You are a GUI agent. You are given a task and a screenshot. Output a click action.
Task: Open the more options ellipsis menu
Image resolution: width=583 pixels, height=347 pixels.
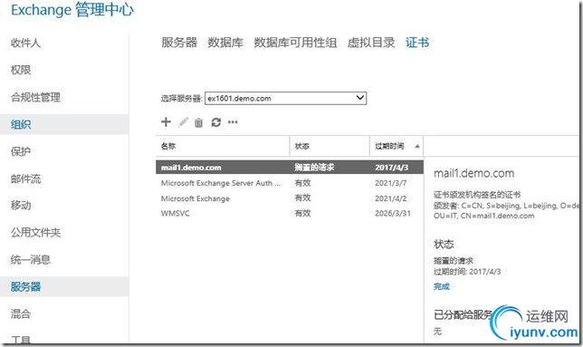(233, 122)
